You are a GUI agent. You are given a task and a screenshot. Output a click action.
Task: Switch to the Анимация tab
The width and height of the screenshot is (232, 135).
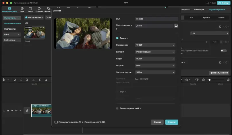[199, 9]
